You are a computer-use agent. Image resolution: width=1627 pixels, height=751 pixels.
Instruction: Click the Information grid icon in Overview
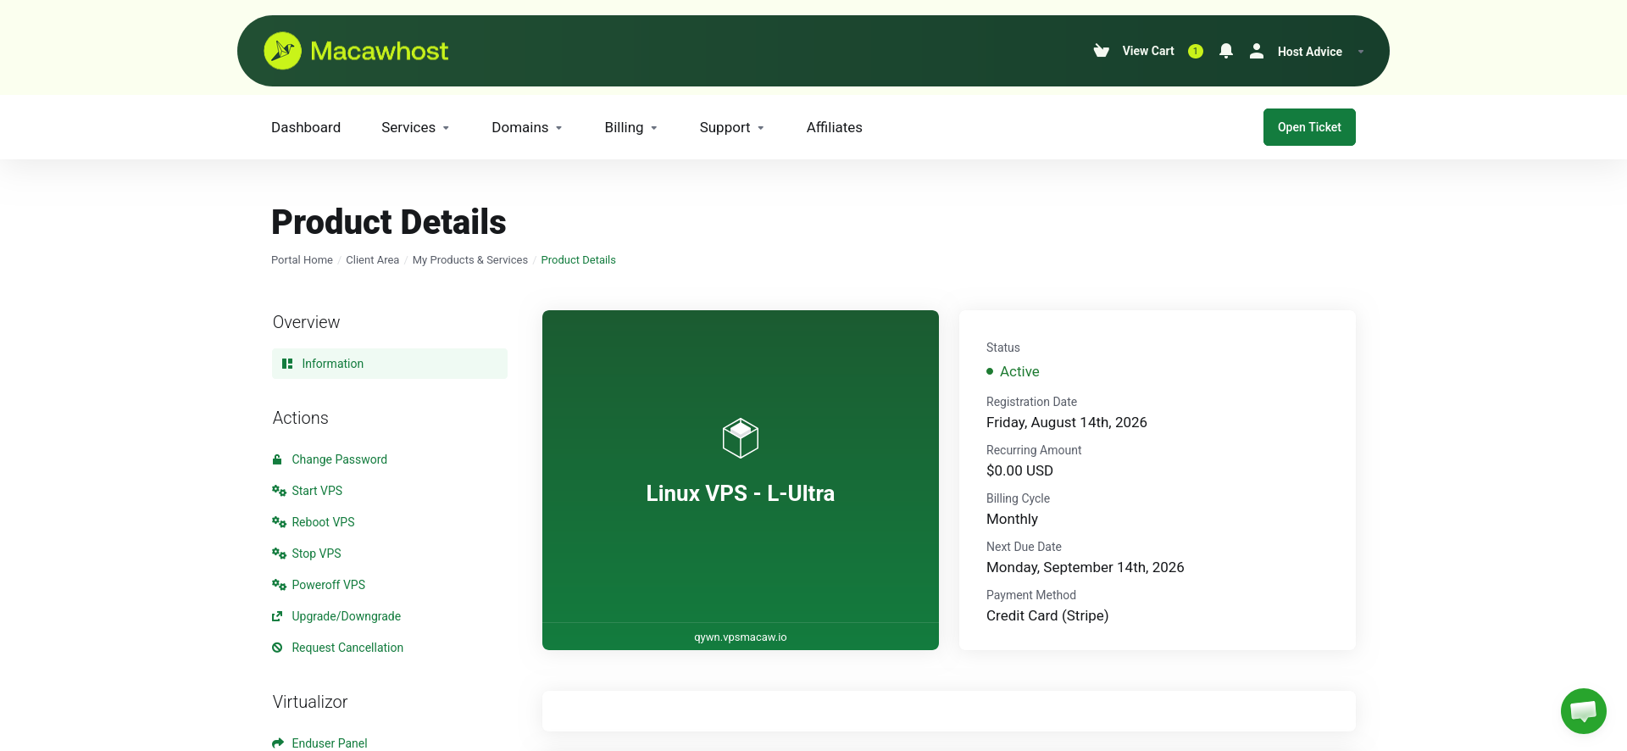click(287, 364)
